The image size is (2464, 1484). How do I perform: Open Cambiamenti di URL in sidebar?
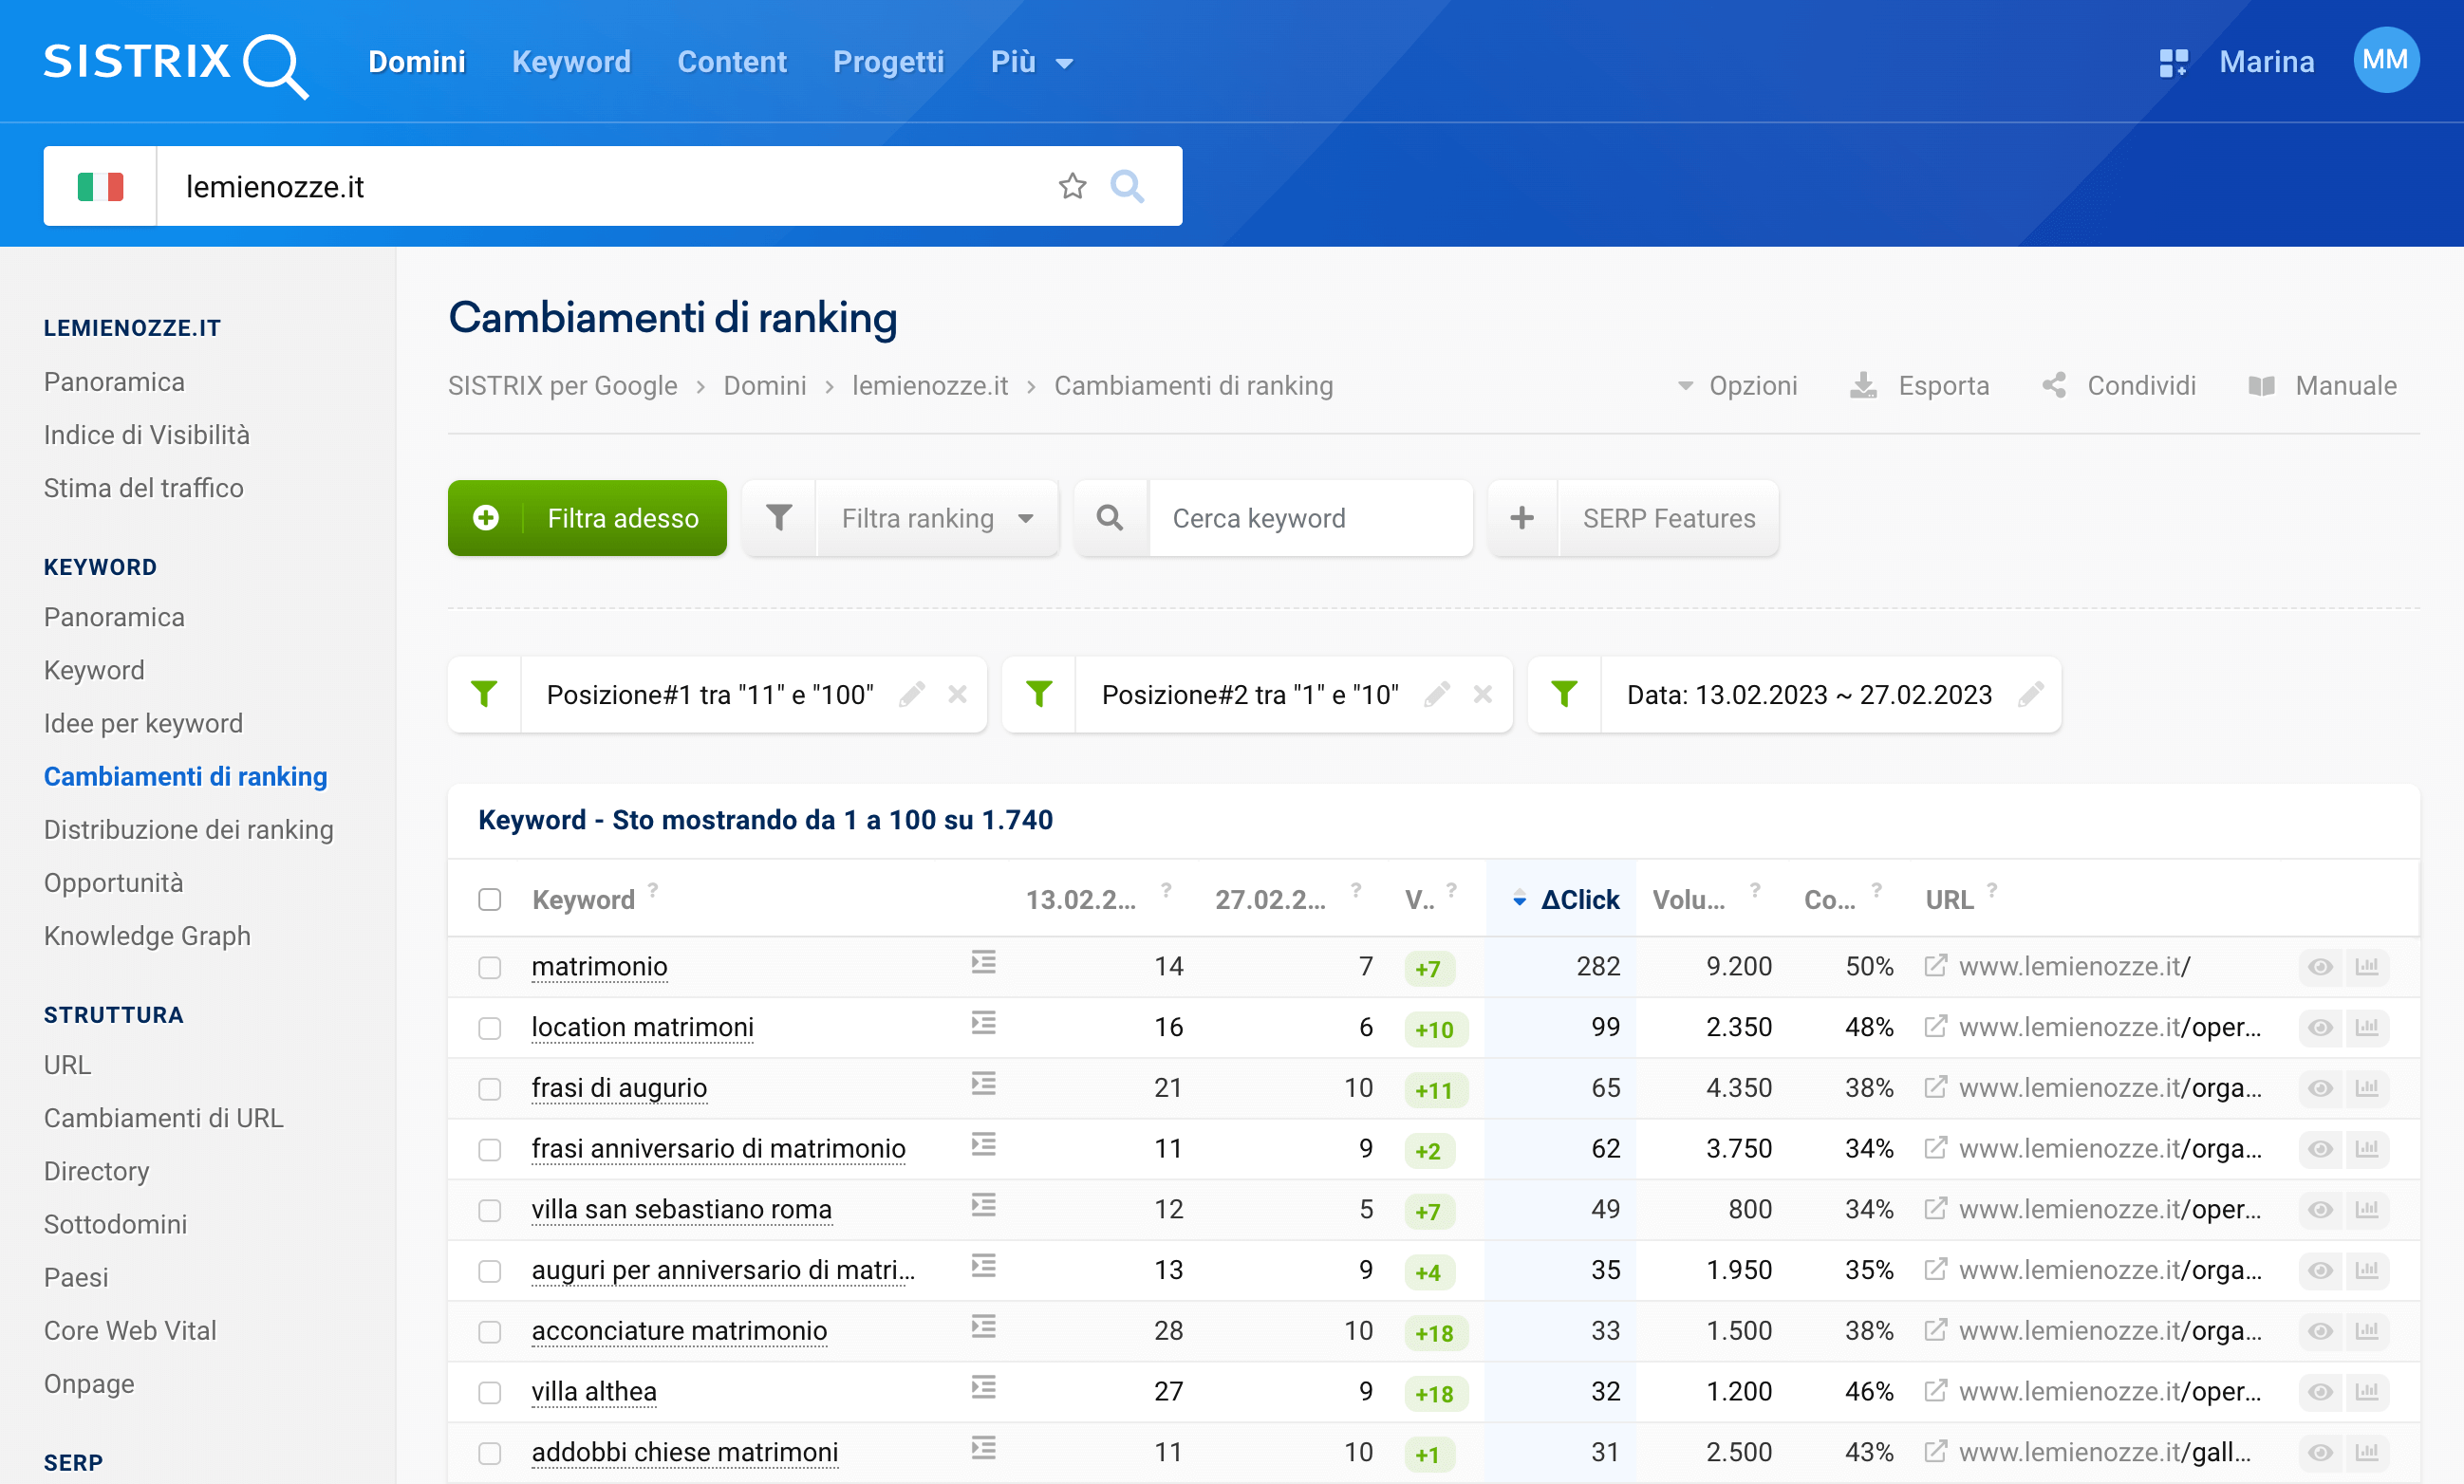tap(164, 1118)
